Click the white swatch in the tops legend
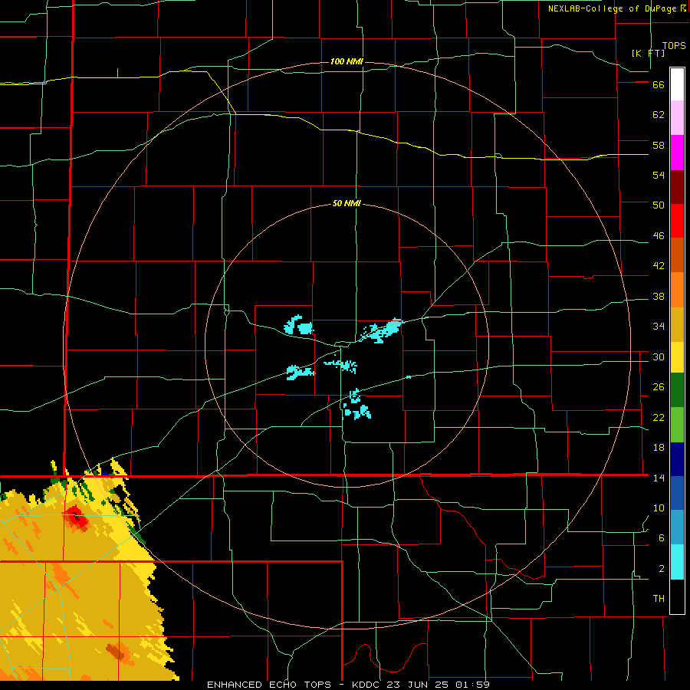The image size is (690, 690). (677, 84)
